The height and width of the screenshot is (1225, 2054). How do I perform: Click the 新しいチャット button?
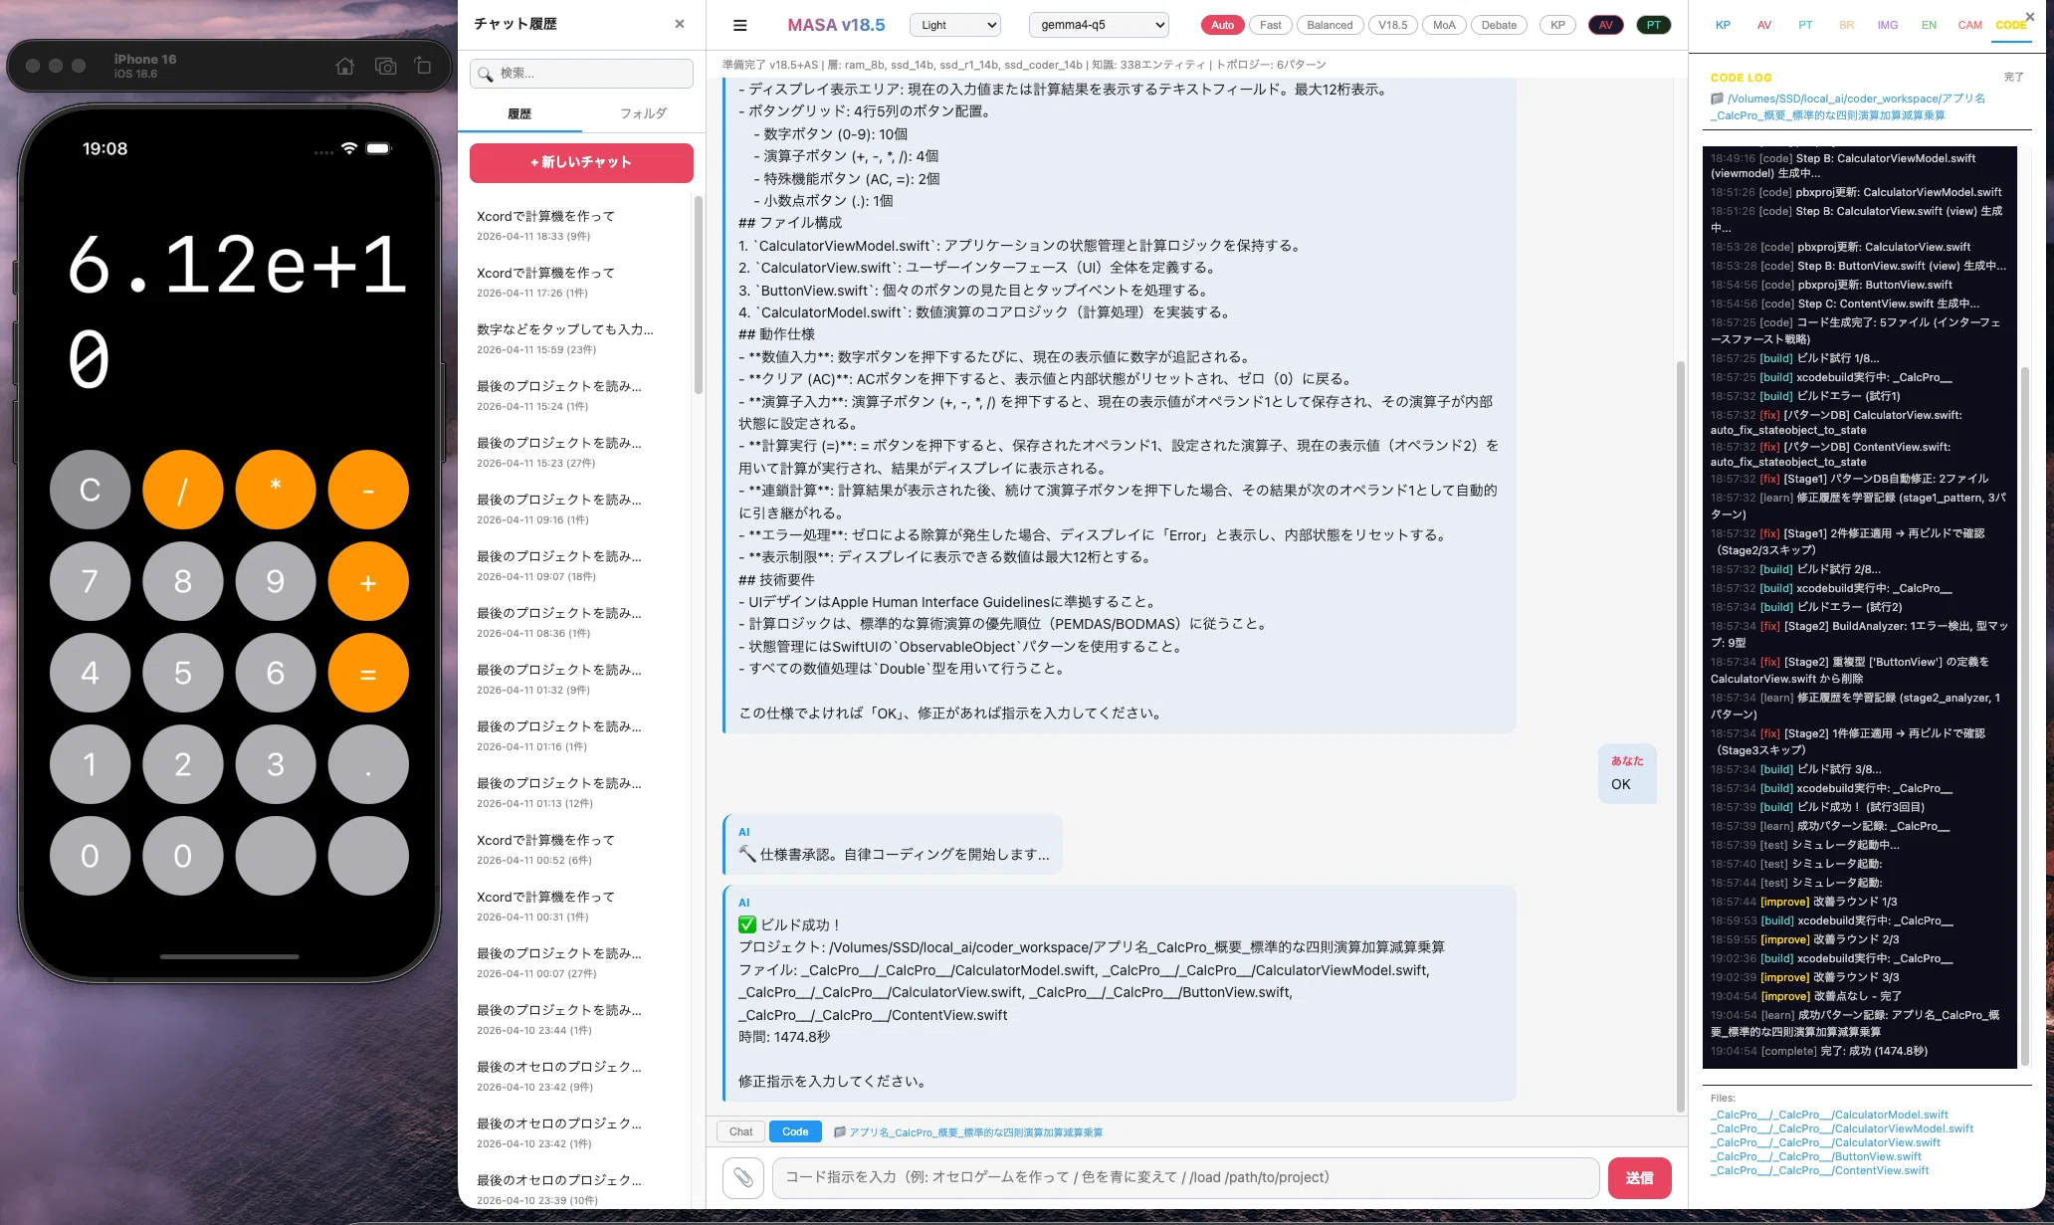(x=581, y=162)
